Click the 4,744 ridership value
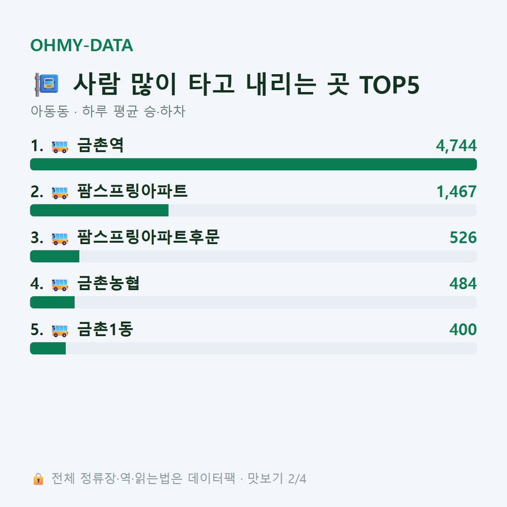Screen dimensions: 507x507 456,146
